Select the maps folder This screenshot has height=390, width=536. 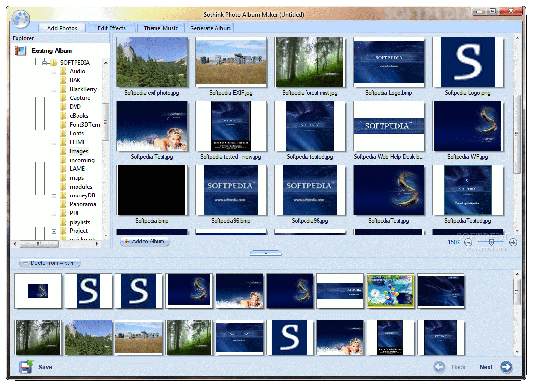(77, 178)
